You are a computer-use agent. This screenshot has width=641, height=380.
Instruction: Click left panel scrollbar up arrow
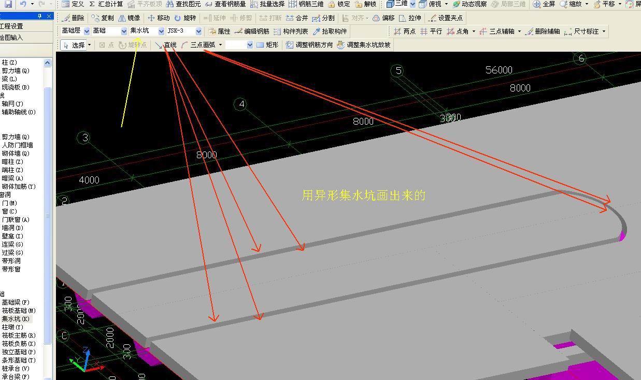tap(48, 63)
